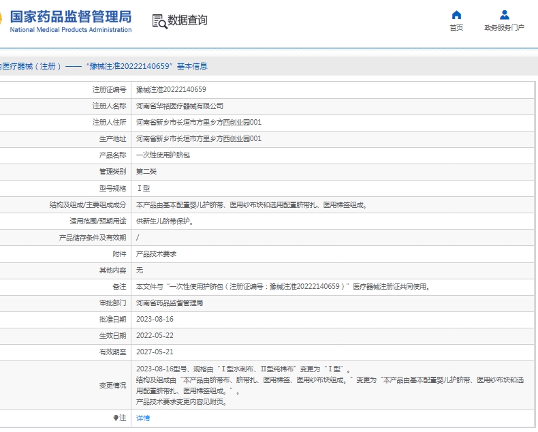
Task: Click the 审批部门 value 河南省药品监督管理局
Action: 170,303
